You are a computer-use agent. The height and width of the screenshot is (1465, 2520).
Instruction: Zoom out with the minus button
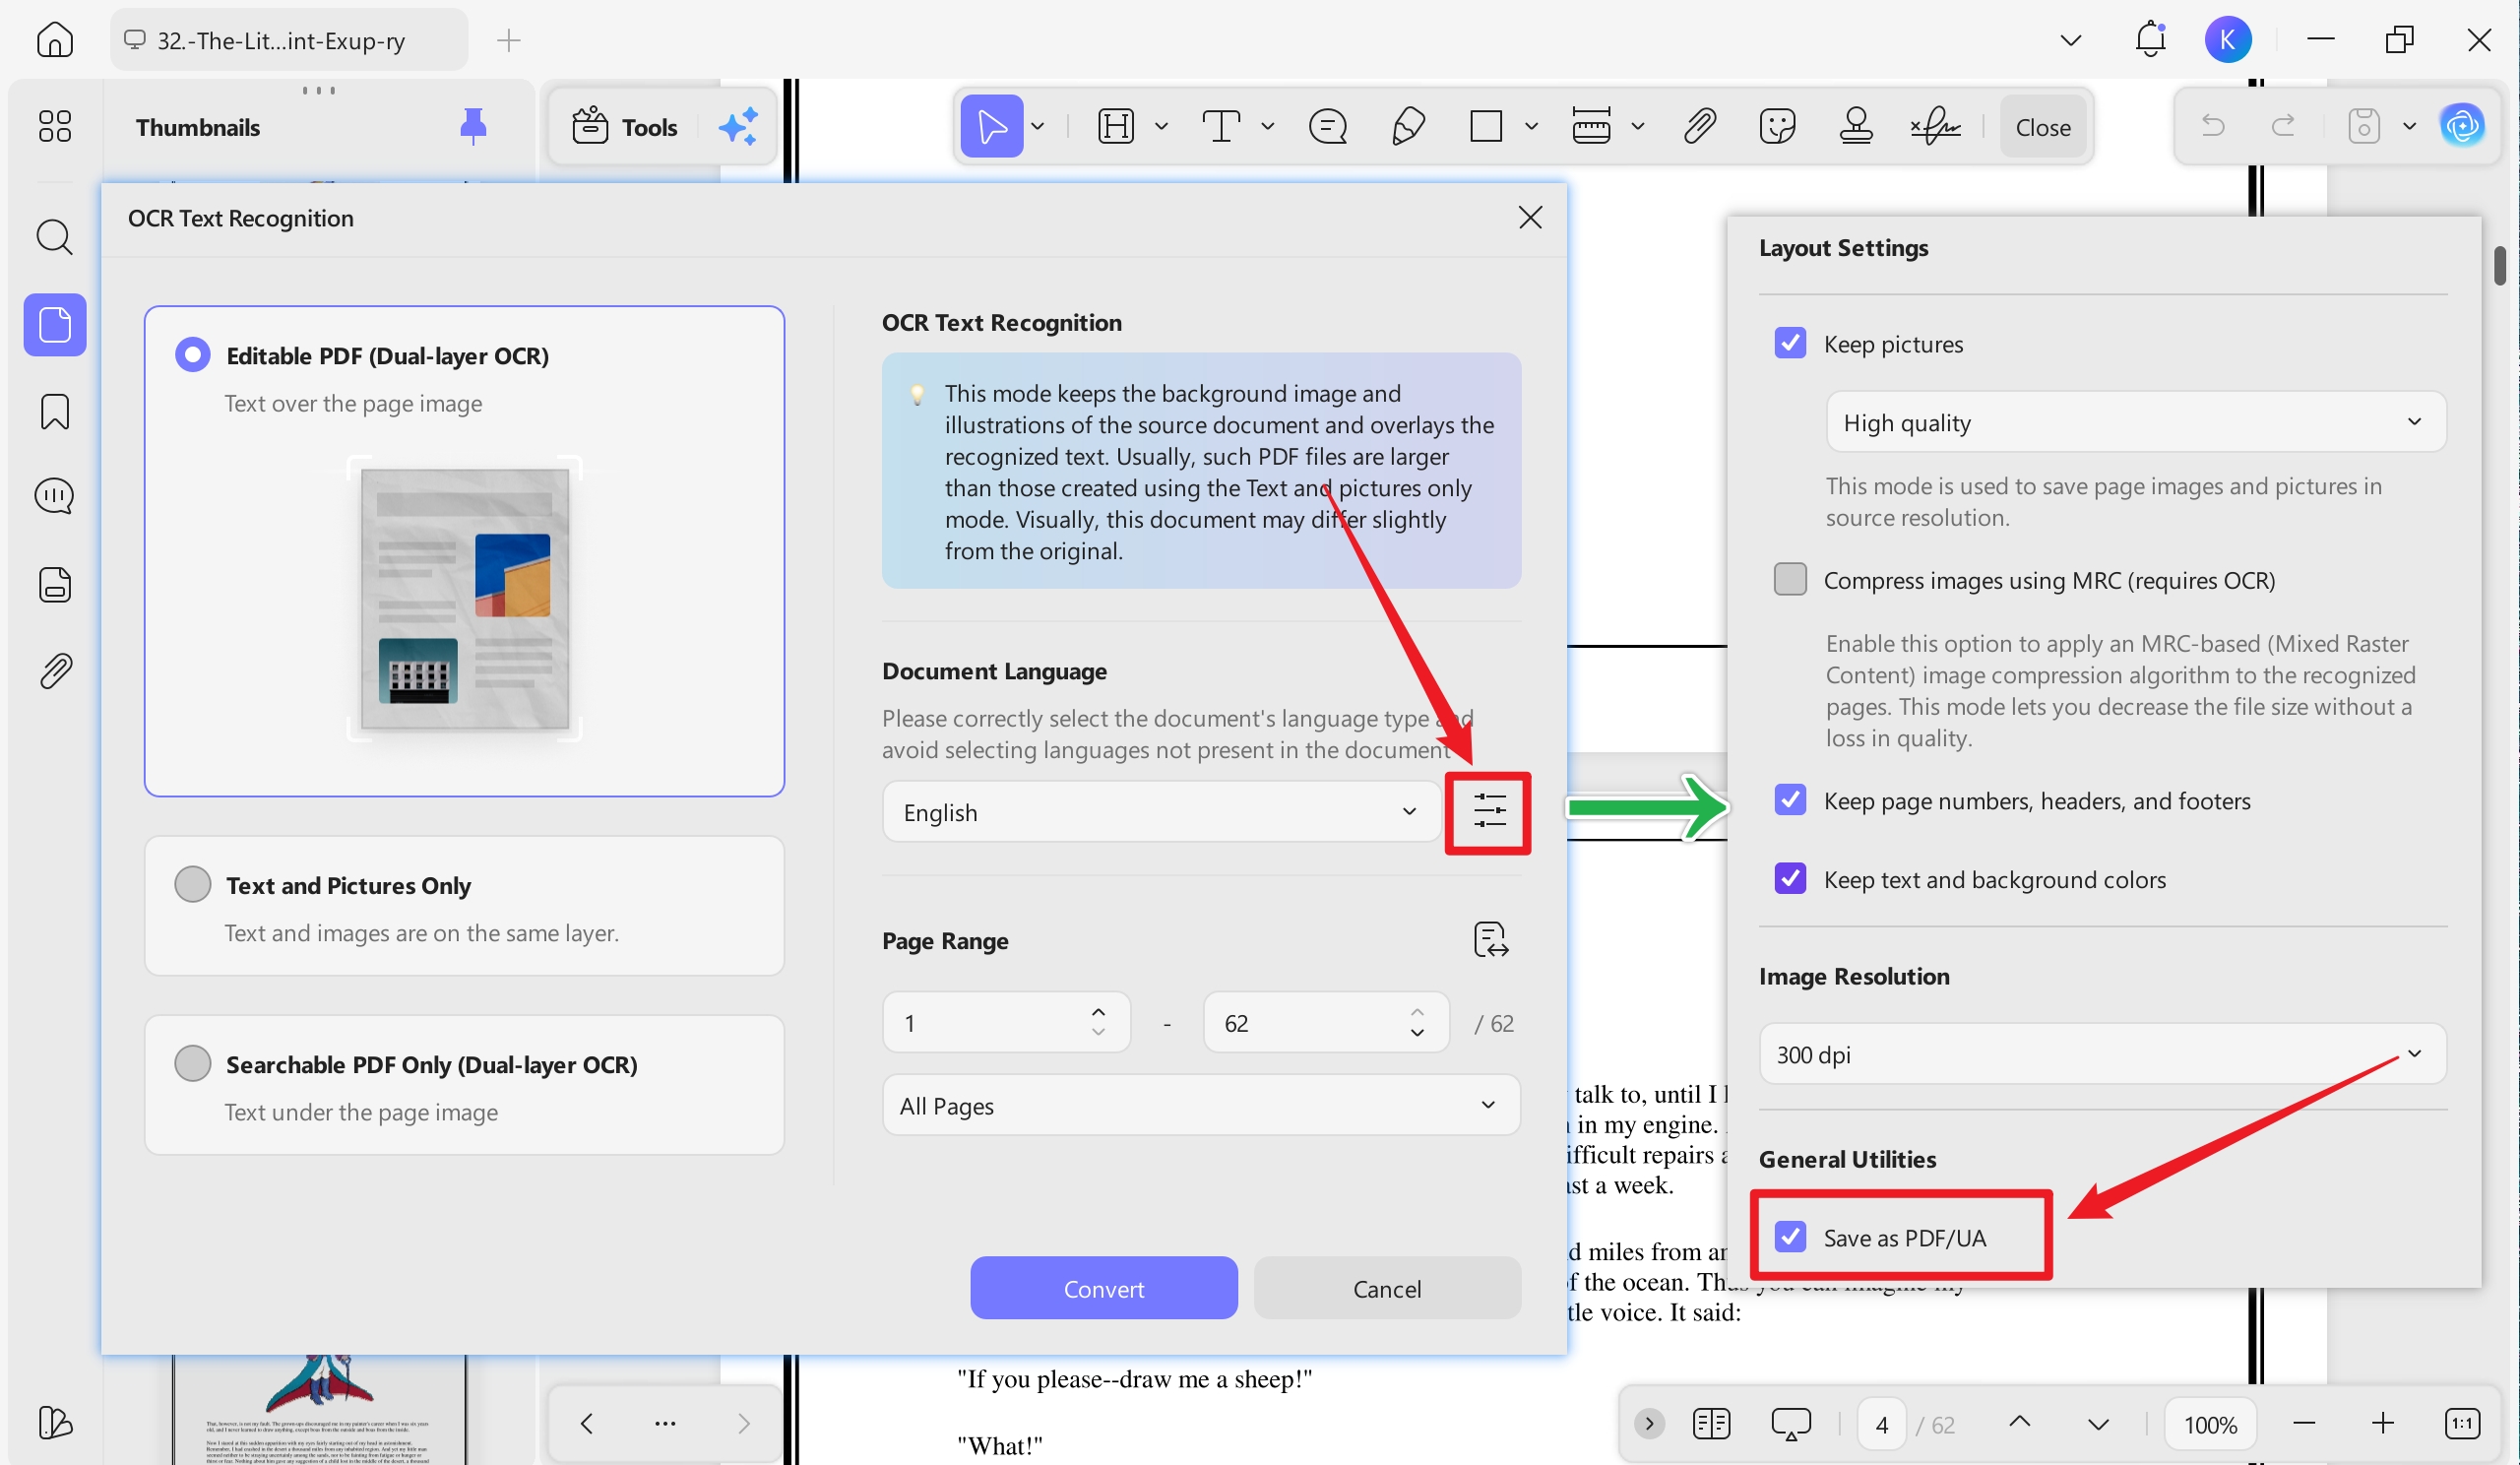[2304, 1423]
